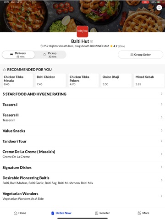
Task: Tap the Home house icon
Action: tap(16, 213)
